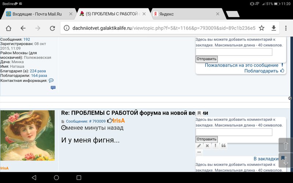Reload the page with the refresh icon

[52, 28]
